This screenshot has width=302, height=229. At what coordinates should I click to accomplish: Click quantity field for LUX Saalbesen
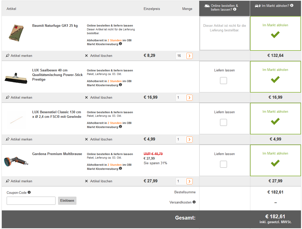[x=181, y=98]
